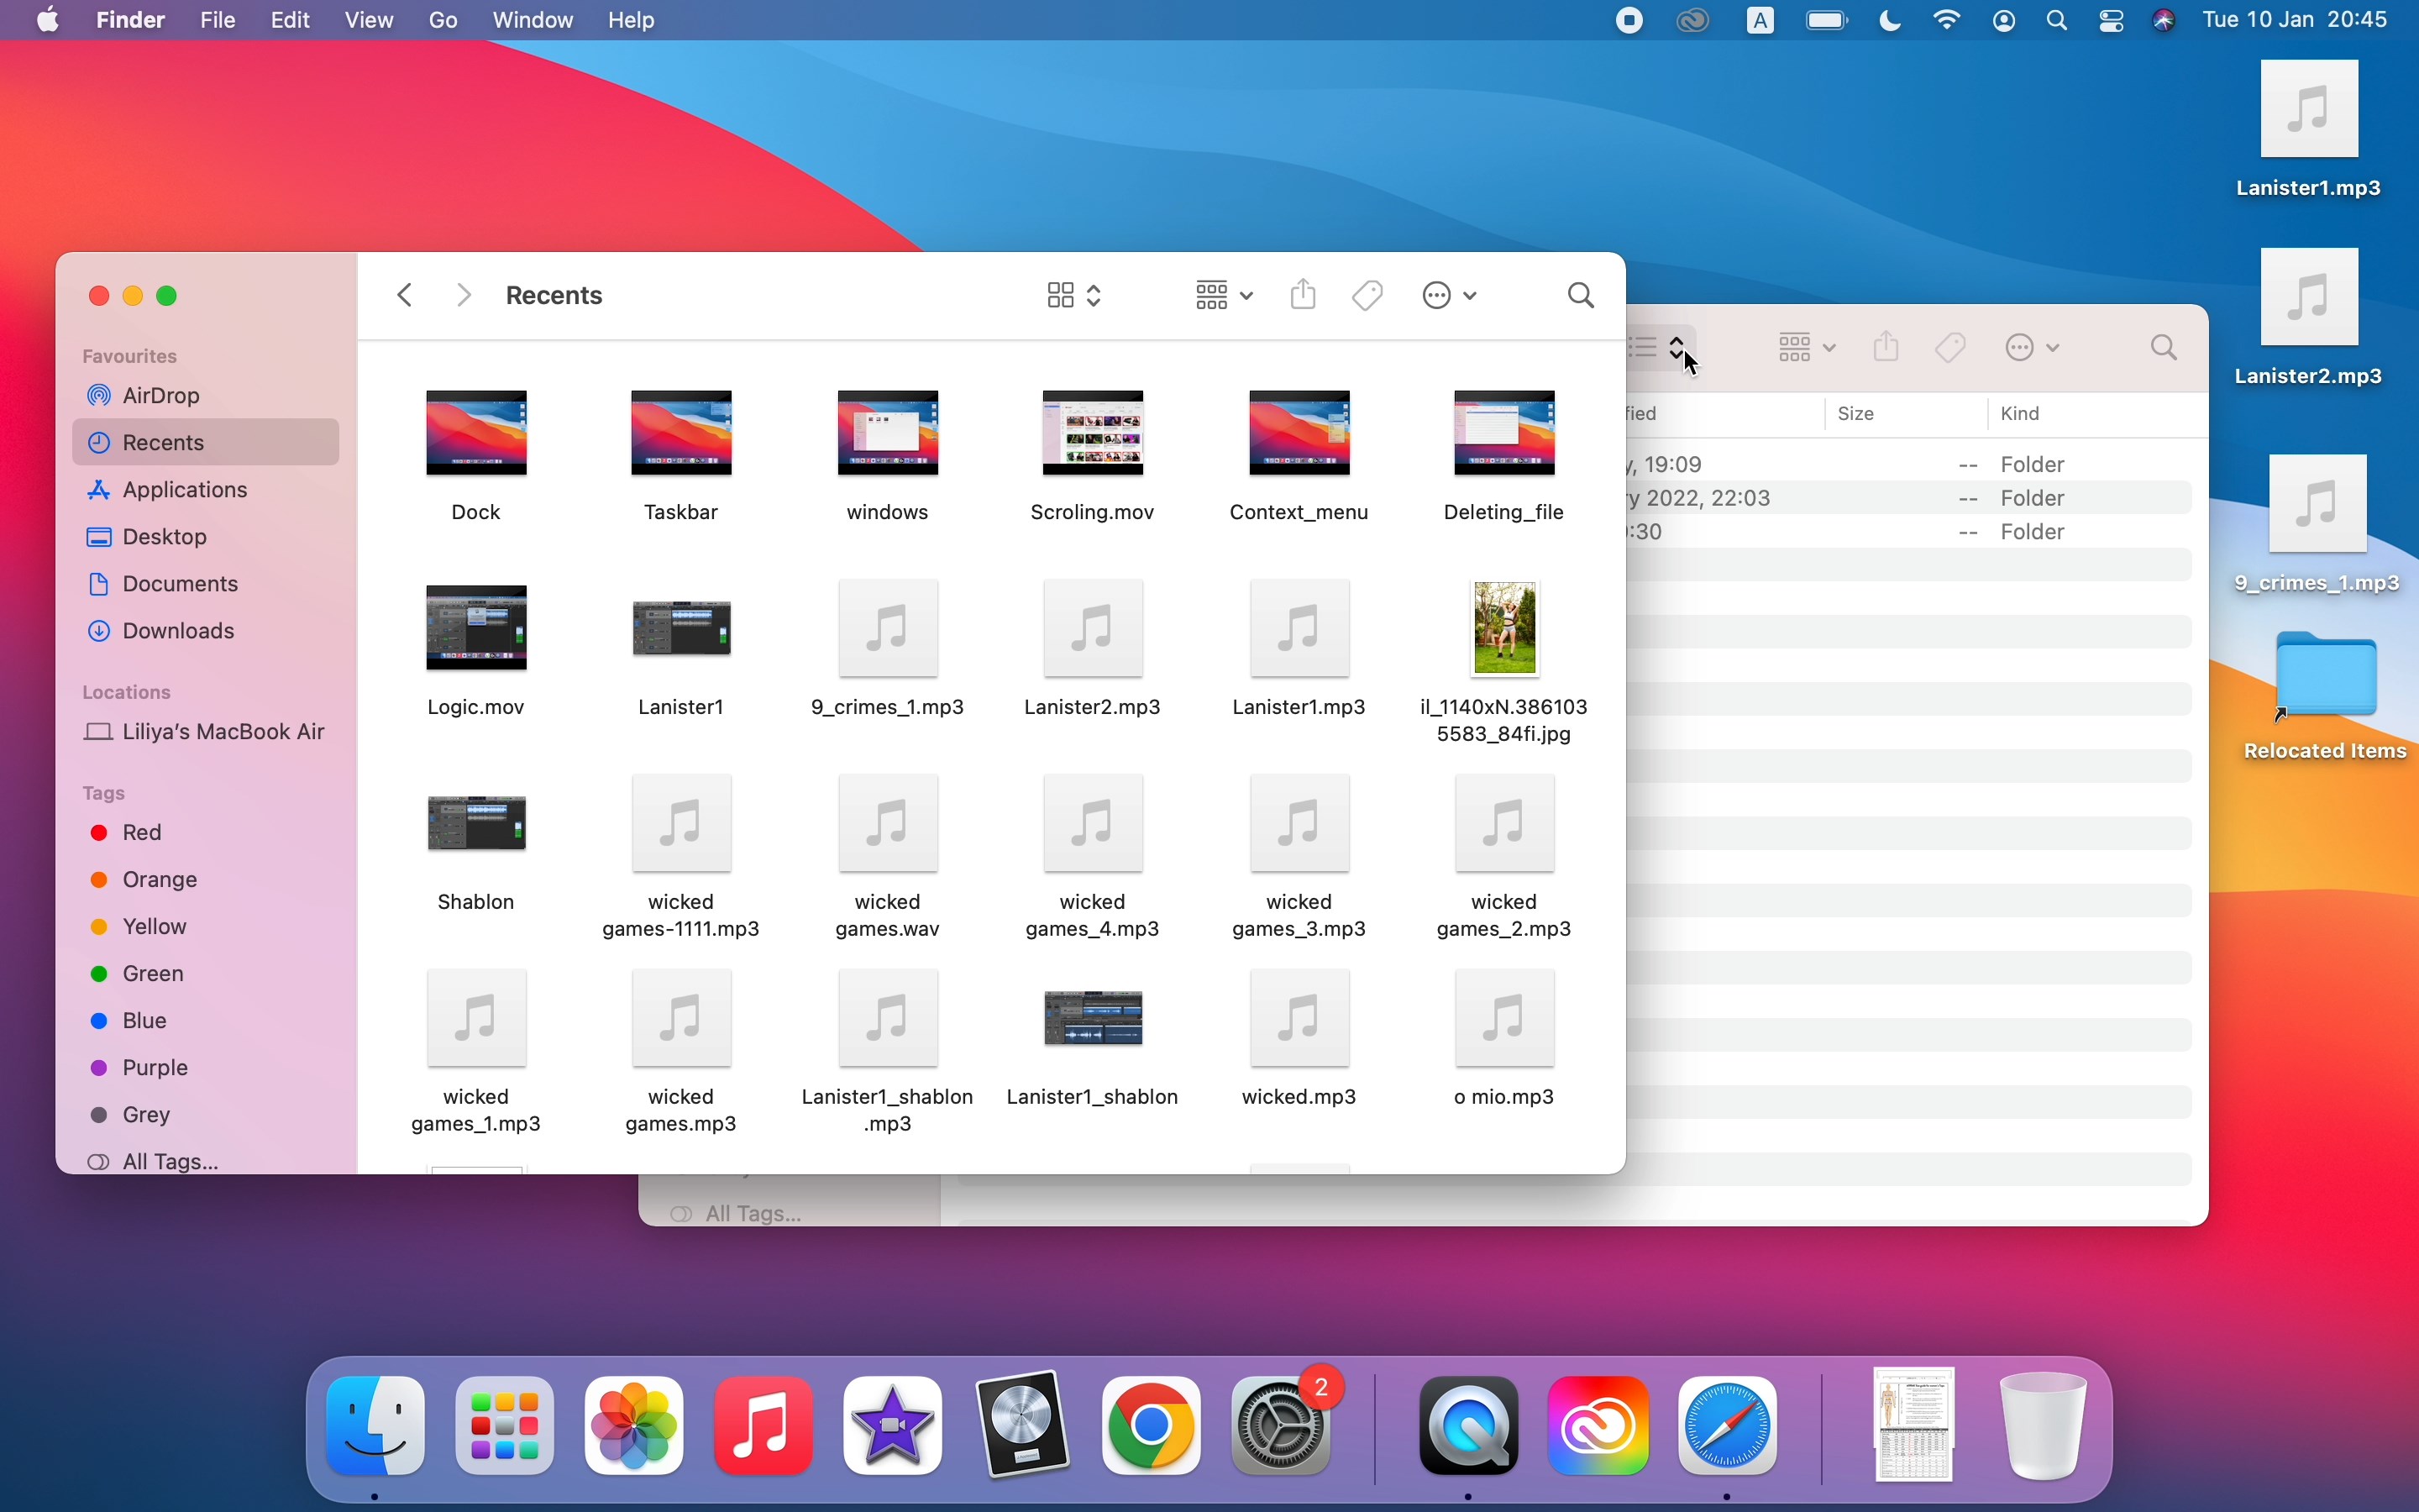Select Scroling.mov file thumbnail
This screenshot has width=2419, height=1512.
pyautogui.click(x=1094, y=434)
